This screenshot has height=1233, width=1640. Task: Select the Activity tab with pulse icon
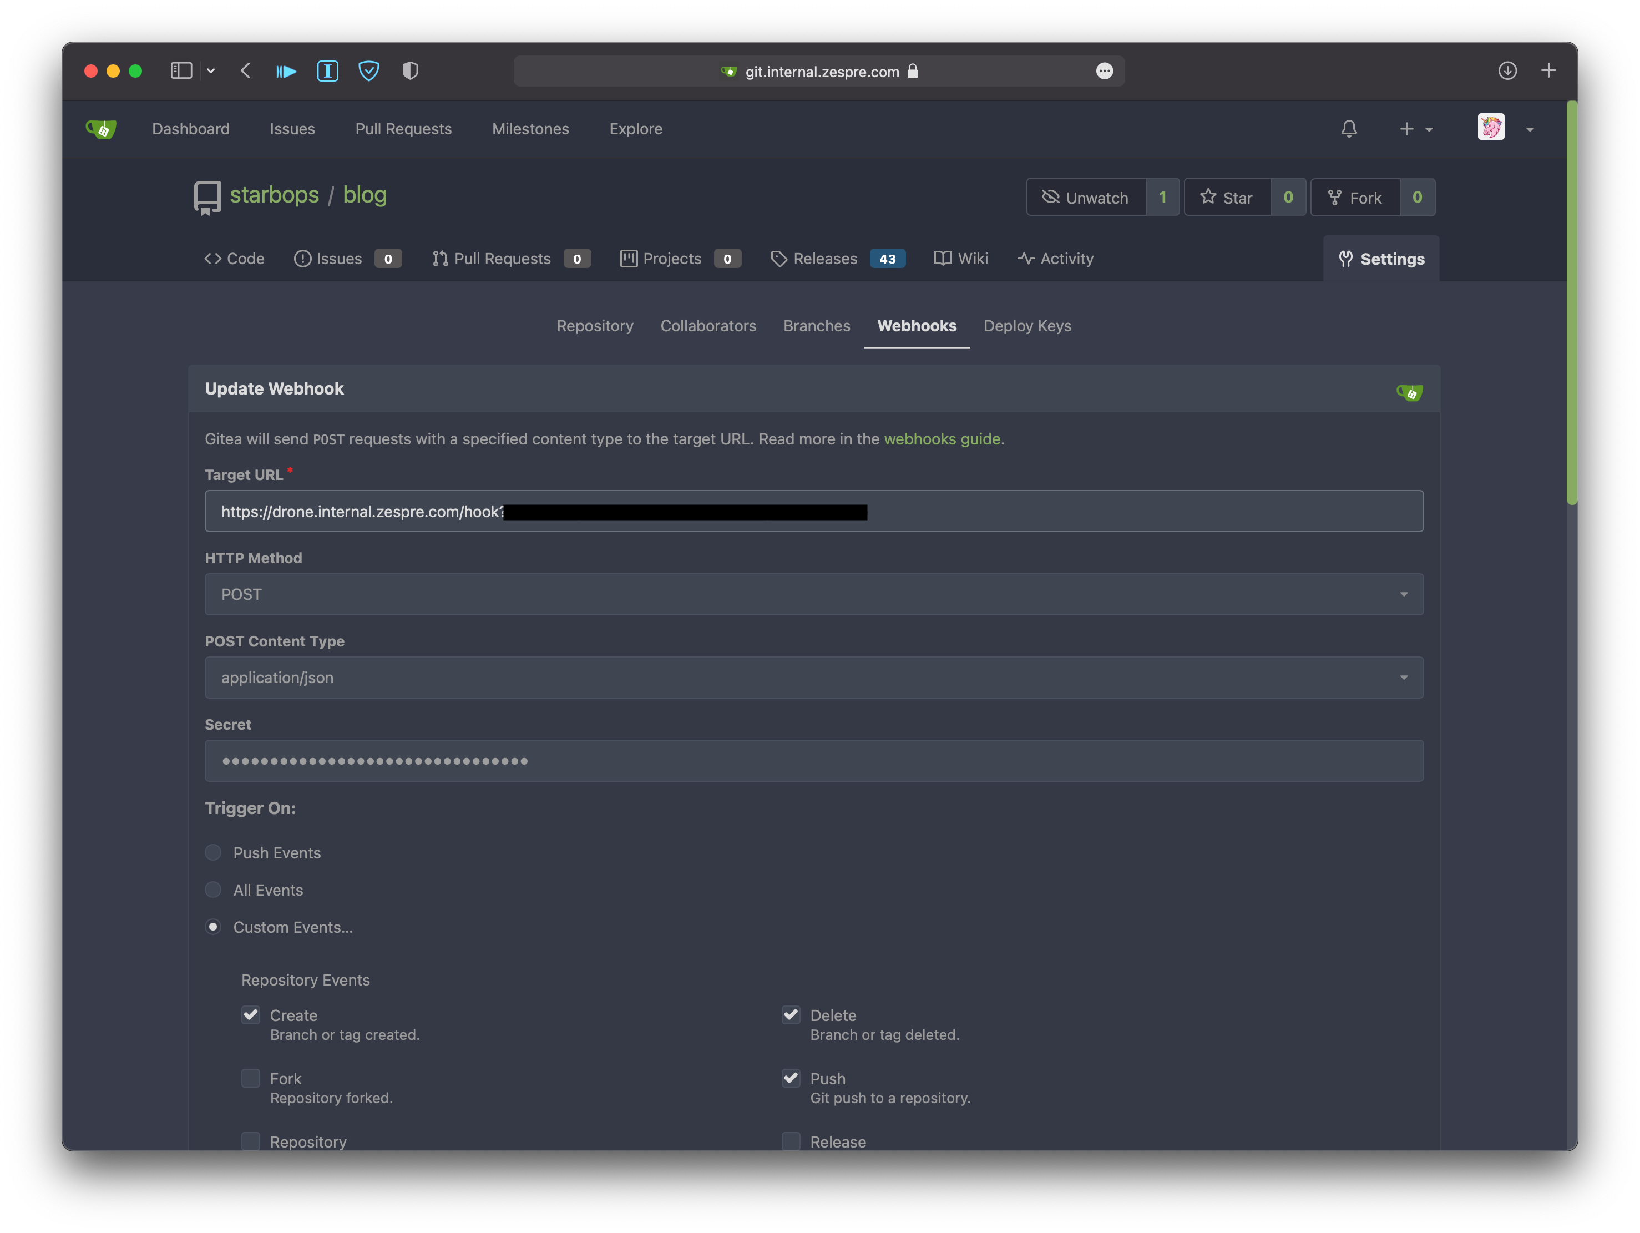tap(1056, 258)
